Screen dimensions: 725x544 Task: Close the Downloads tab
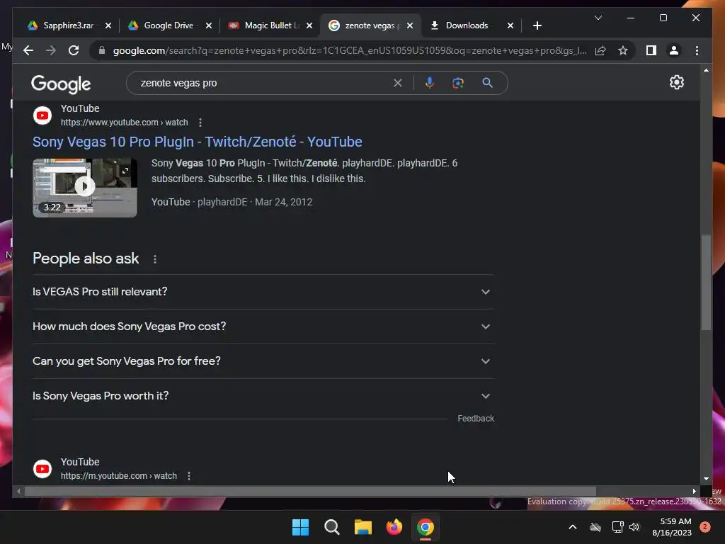point(510,25)
